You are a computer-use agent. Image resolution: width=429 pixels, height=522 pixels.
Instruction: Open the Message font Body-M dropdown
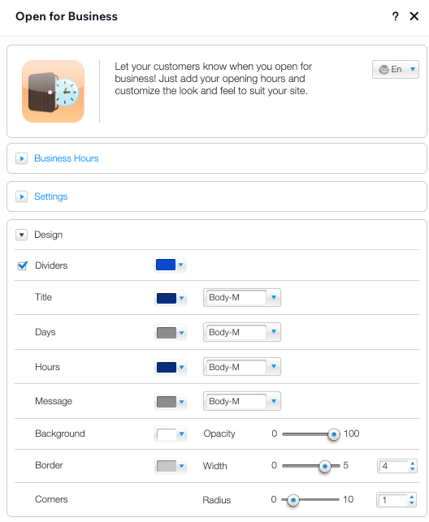(x=242, y=401)
